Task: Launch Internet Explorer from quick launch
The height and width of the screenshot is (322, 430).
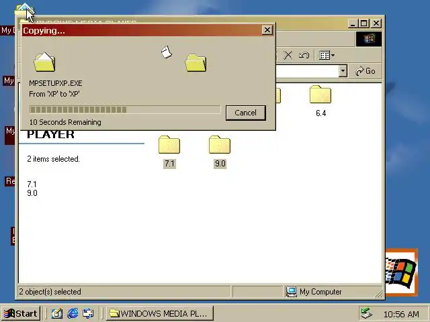Action: [73, 313]
